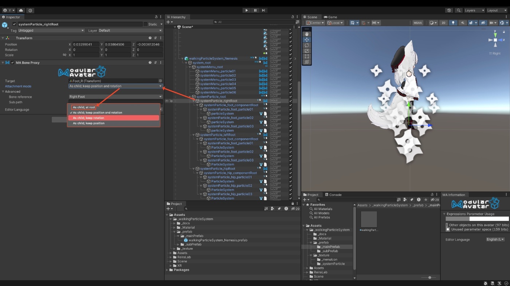Open Undo History from the top bar
The height and width of the screenshot is (286, 510).
coord(449,11)
